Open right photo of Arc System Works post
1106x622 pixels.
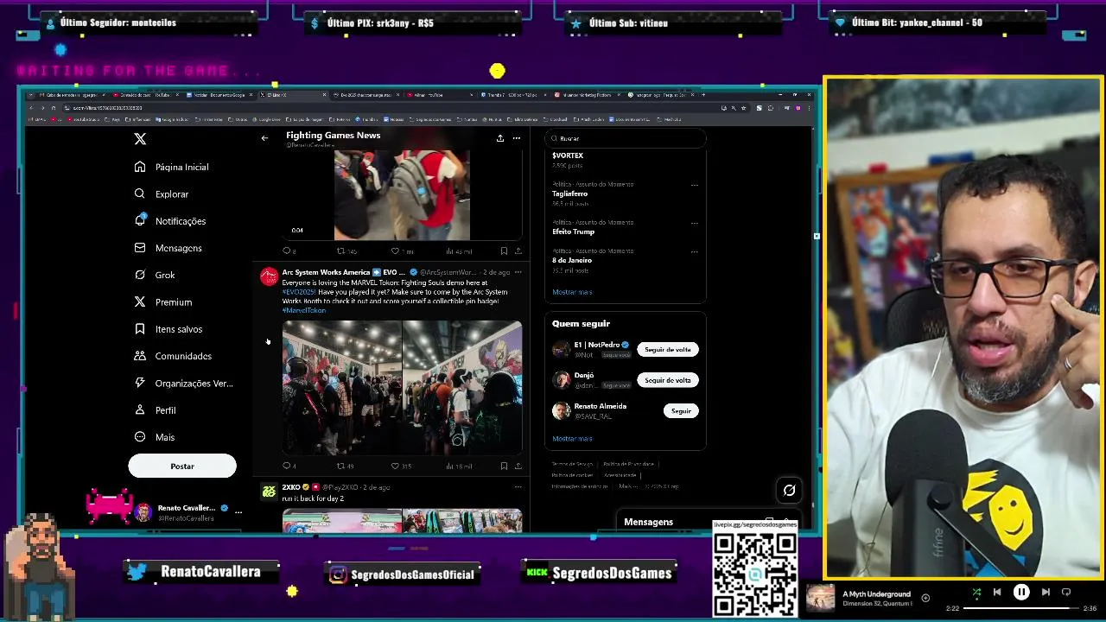462,387
